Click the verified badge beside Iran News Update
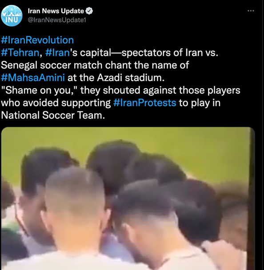This screenshot has width=264, height=270. click(x=89, y=11)
